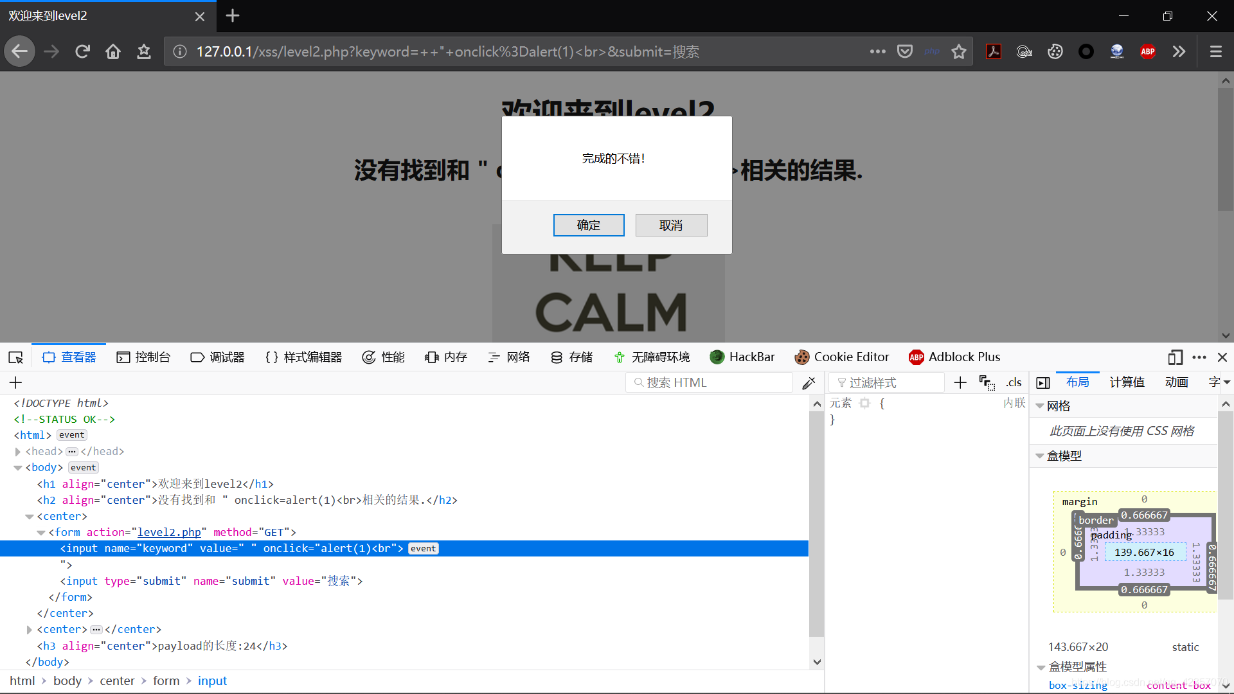
Task: Collapse the 盒模型 box model section
Action: 1039,456
